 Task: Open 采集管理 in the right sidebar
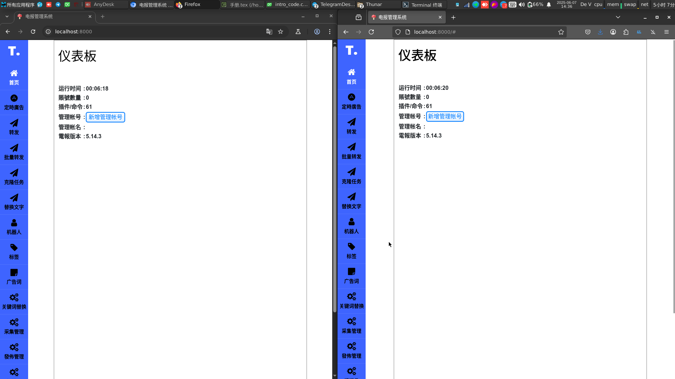point(351,326)
